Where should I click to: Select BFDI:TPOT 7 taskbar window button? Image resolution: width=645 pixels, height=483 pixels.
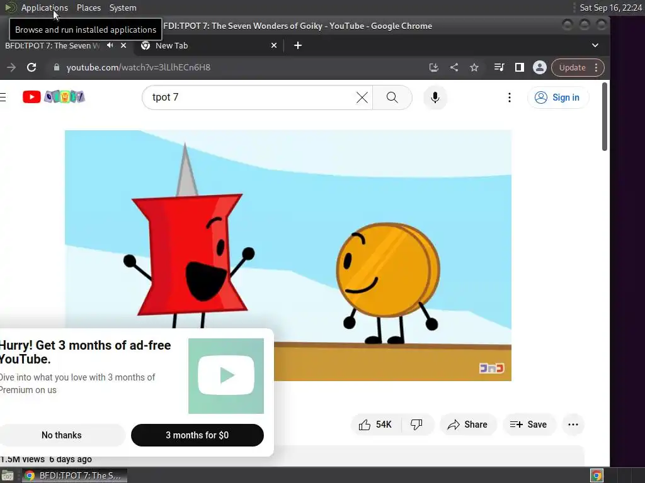[x=74, y=475]
